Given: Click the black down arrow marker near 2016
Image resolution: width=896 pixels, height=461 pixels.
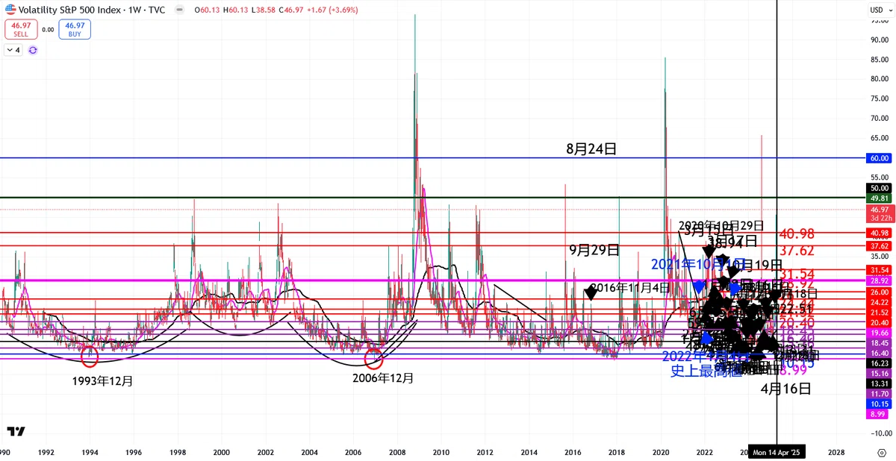Looking at the screenshot, I should [x=591, y=294].
